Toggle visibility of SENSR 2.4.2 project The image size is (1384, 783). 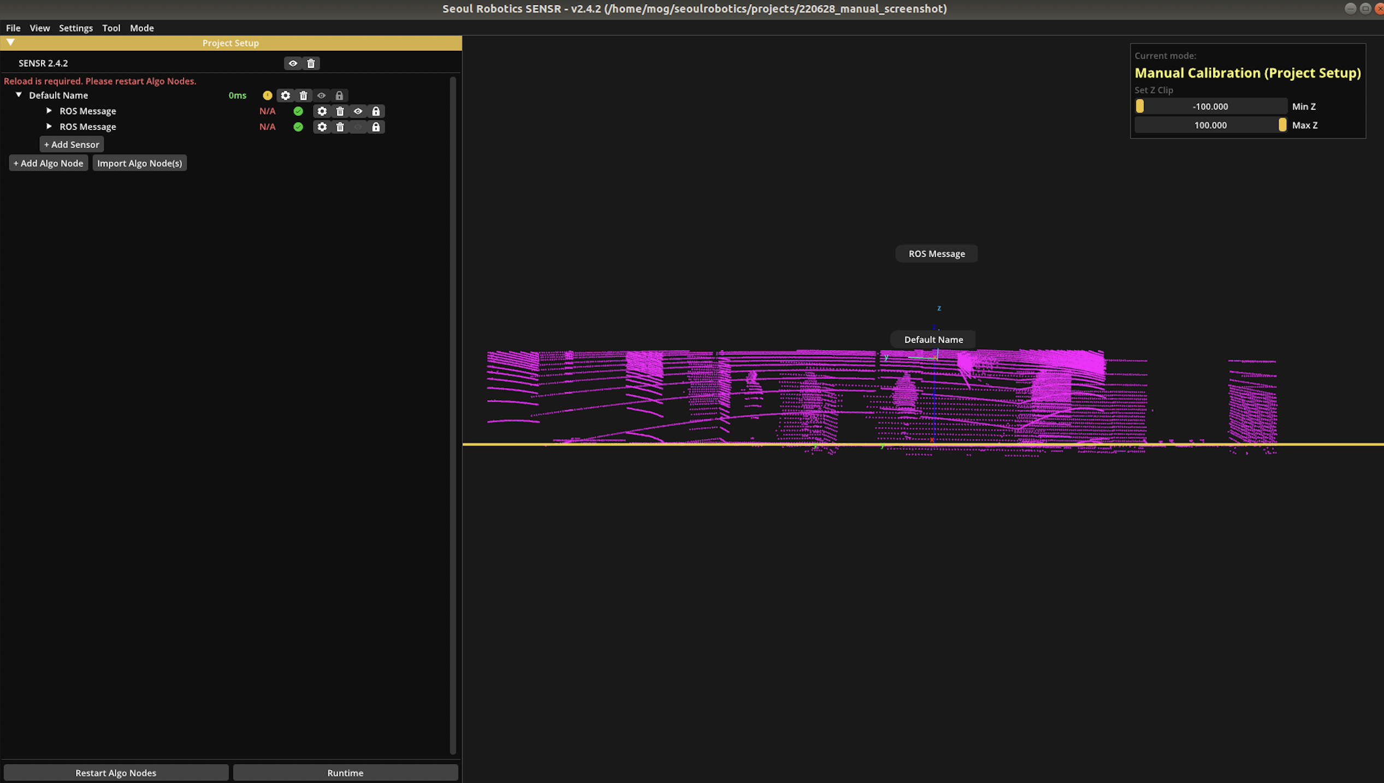pos(293,63)
